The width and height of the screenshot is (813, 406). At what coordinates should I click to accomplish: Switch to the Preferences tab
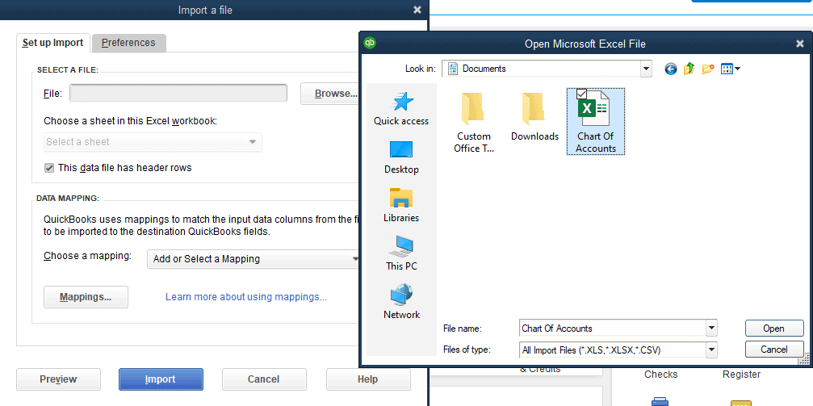click(128, 43)
